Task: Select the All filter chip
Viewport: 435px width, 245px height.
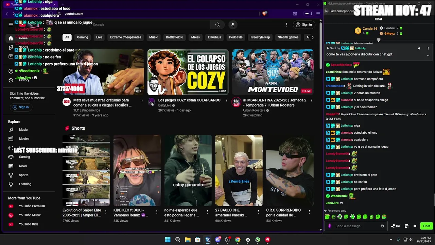Action: point(67,37)
